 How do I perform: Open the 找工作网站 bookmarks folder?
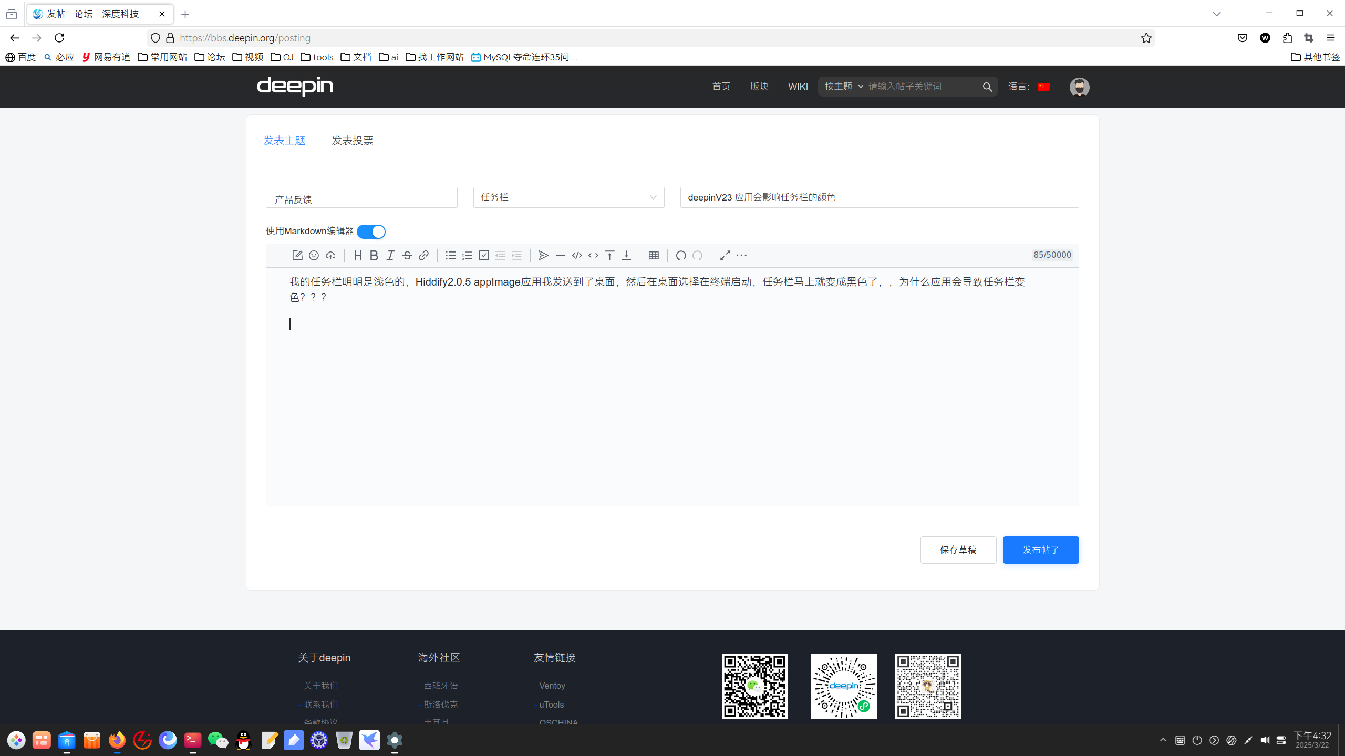coord(434,57)
